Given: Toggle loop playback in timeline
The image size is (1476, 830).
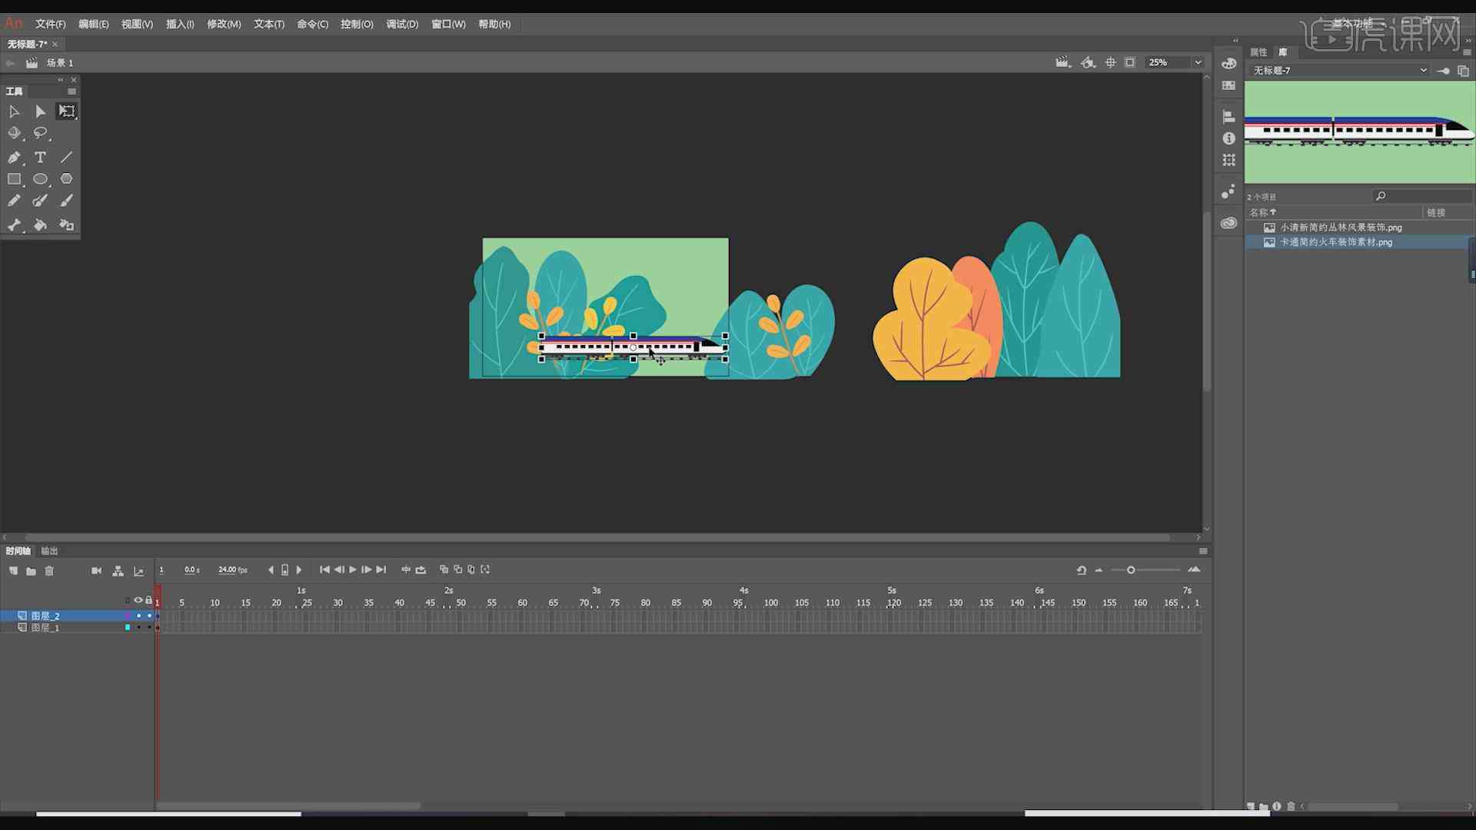Looking at the screenshot, I should tap(421, 570).
